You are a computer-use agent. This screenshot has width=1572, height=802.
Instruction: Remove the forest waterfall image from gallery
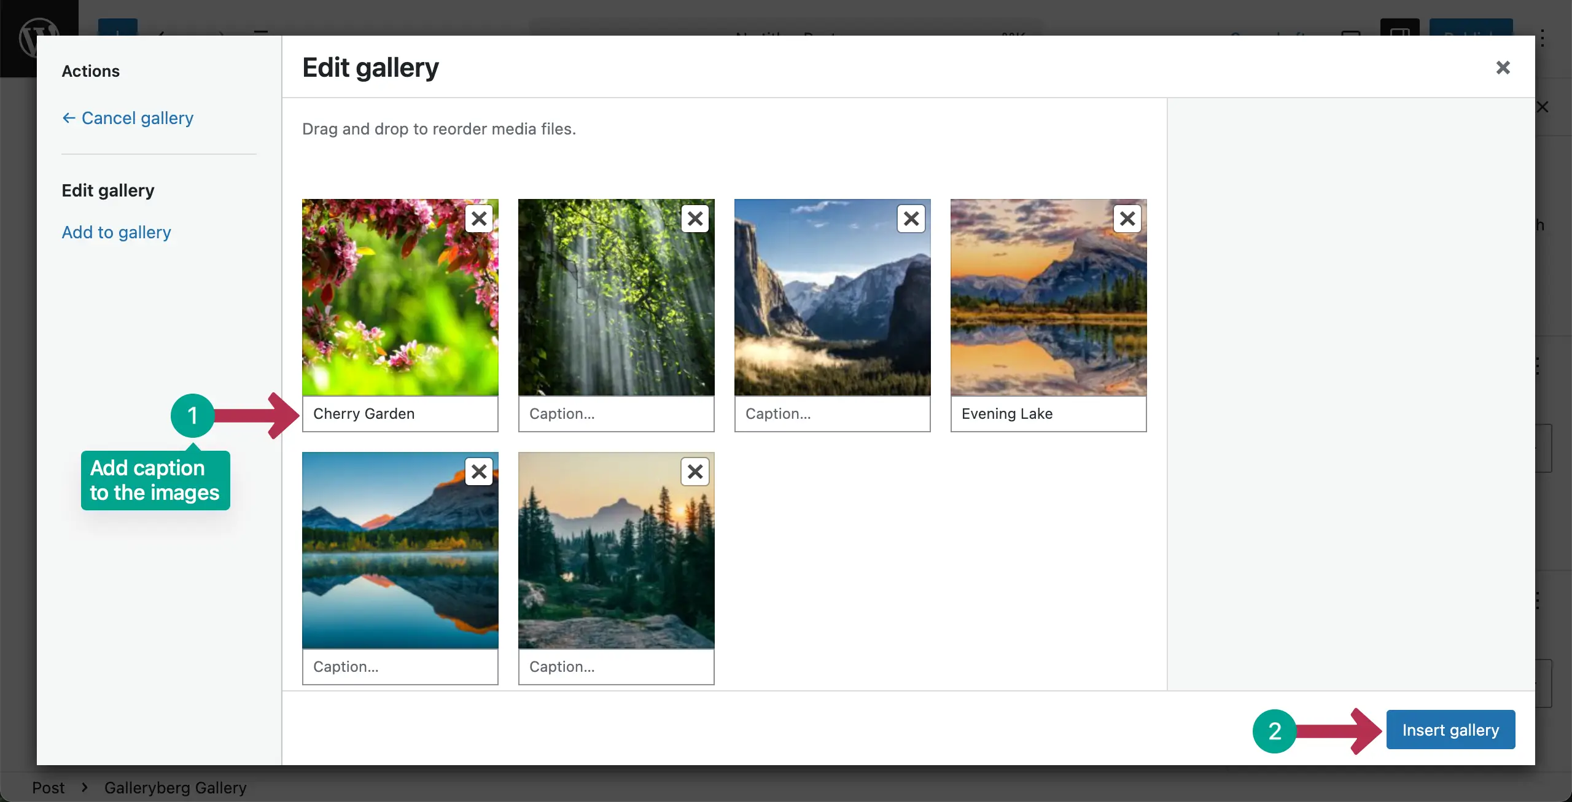tap(695, 219)
